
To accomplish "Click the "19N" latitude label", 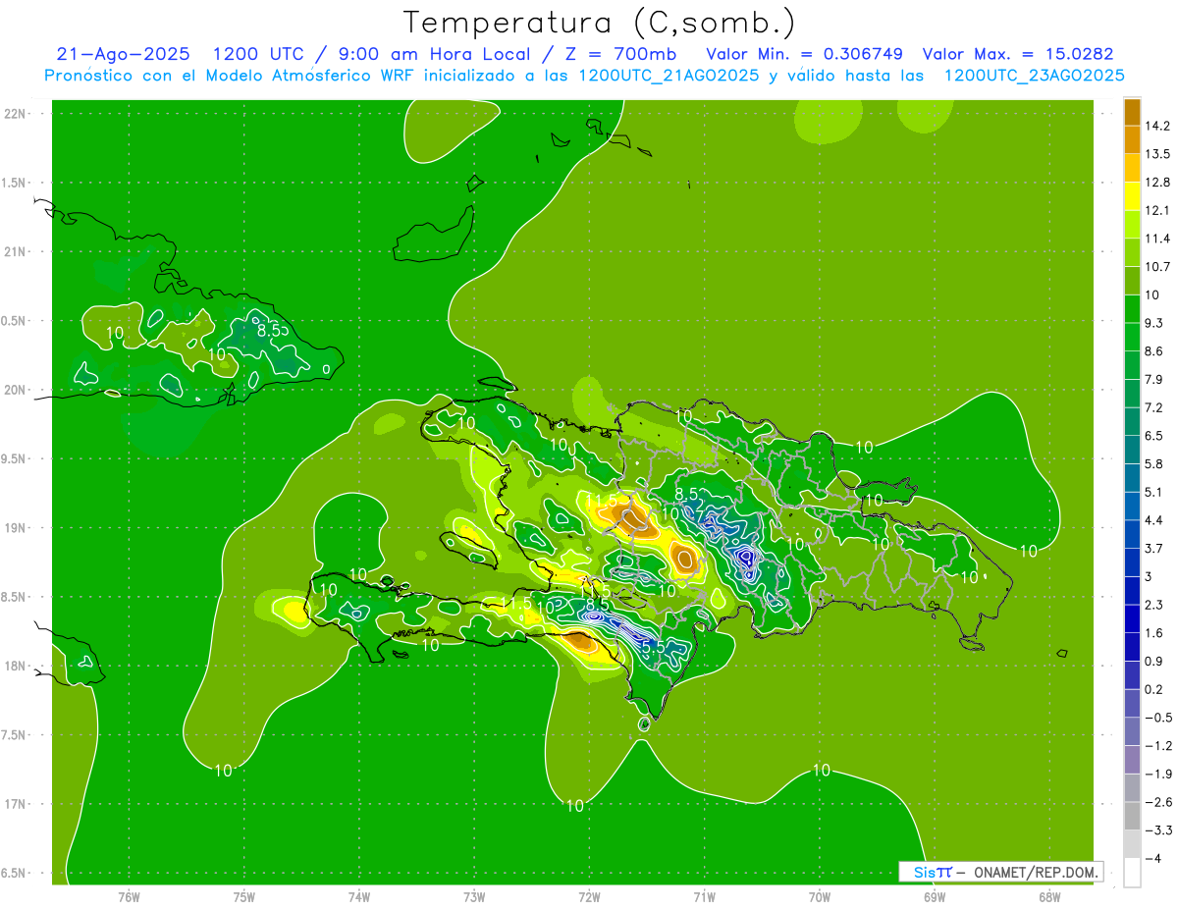I will [15, 528].
